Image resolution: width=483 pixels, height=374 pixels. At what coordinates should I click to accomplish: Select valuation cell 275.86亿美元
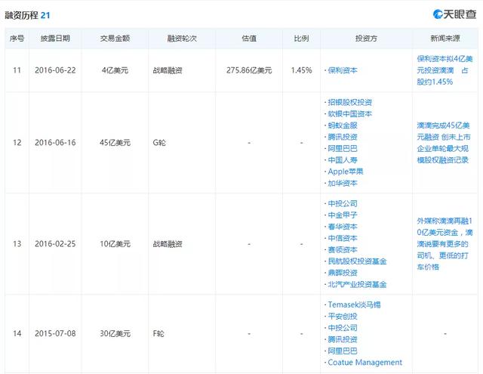coord(249,70)
